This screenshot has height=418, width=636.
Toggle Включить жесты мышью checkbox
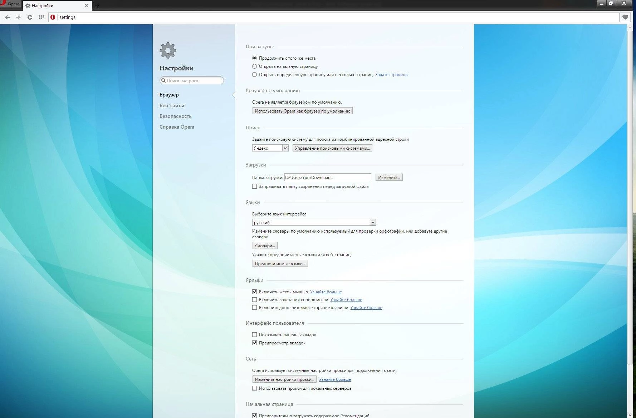(x=254, y=292)
